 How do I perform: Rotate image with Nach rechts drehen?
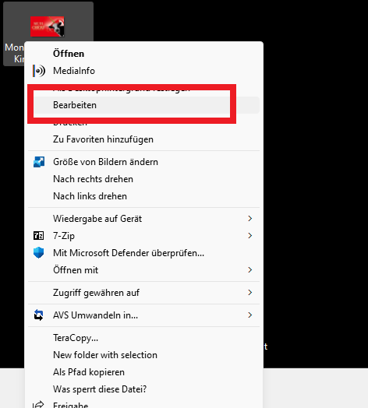click(x=93, y=179)
